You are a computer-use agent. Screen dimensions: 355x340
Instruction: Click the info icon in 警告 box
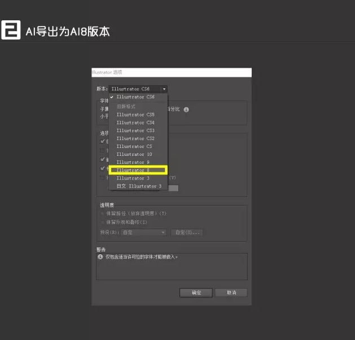100,257
